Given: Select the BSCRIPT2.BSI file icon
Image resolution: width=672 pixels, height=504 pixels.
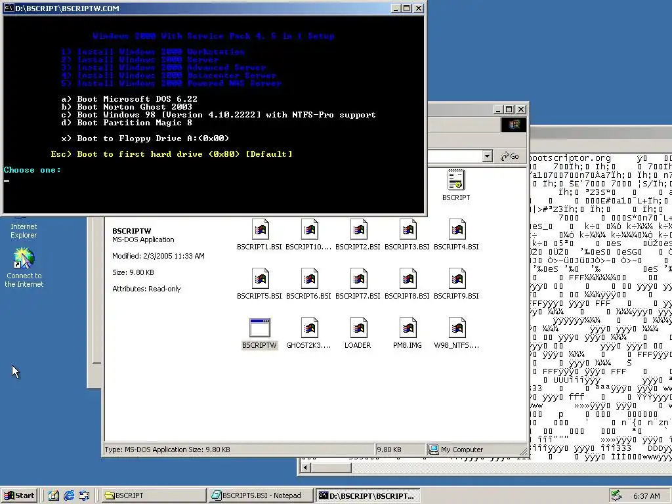Looking at the screenshot, I should click(x=358, y=229).
